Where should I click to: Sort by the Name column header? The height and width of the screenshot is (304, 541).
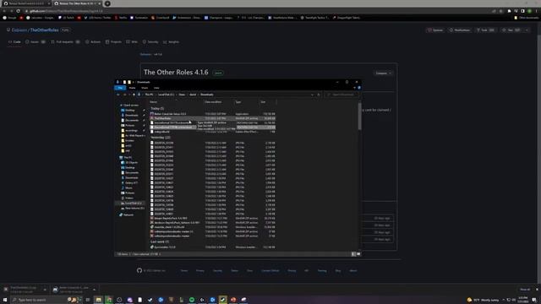176,102
